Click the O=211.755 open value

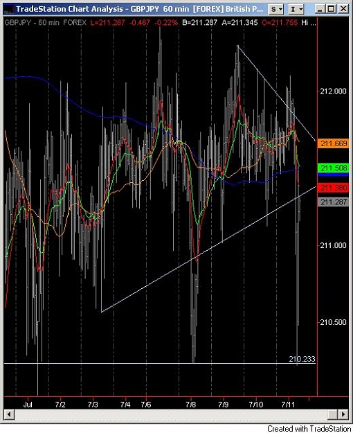click(x=280, y=22)
